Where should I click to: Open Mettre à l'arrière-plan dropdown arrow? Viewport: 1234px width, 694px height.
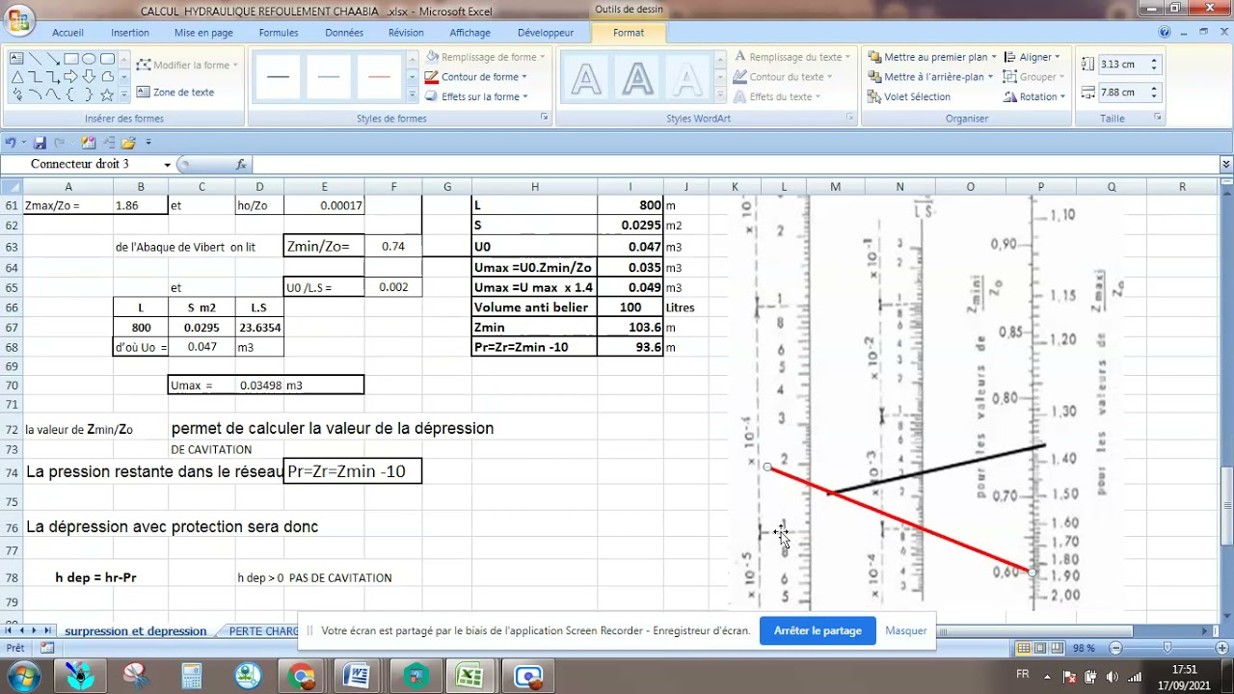tap(990, 77)
